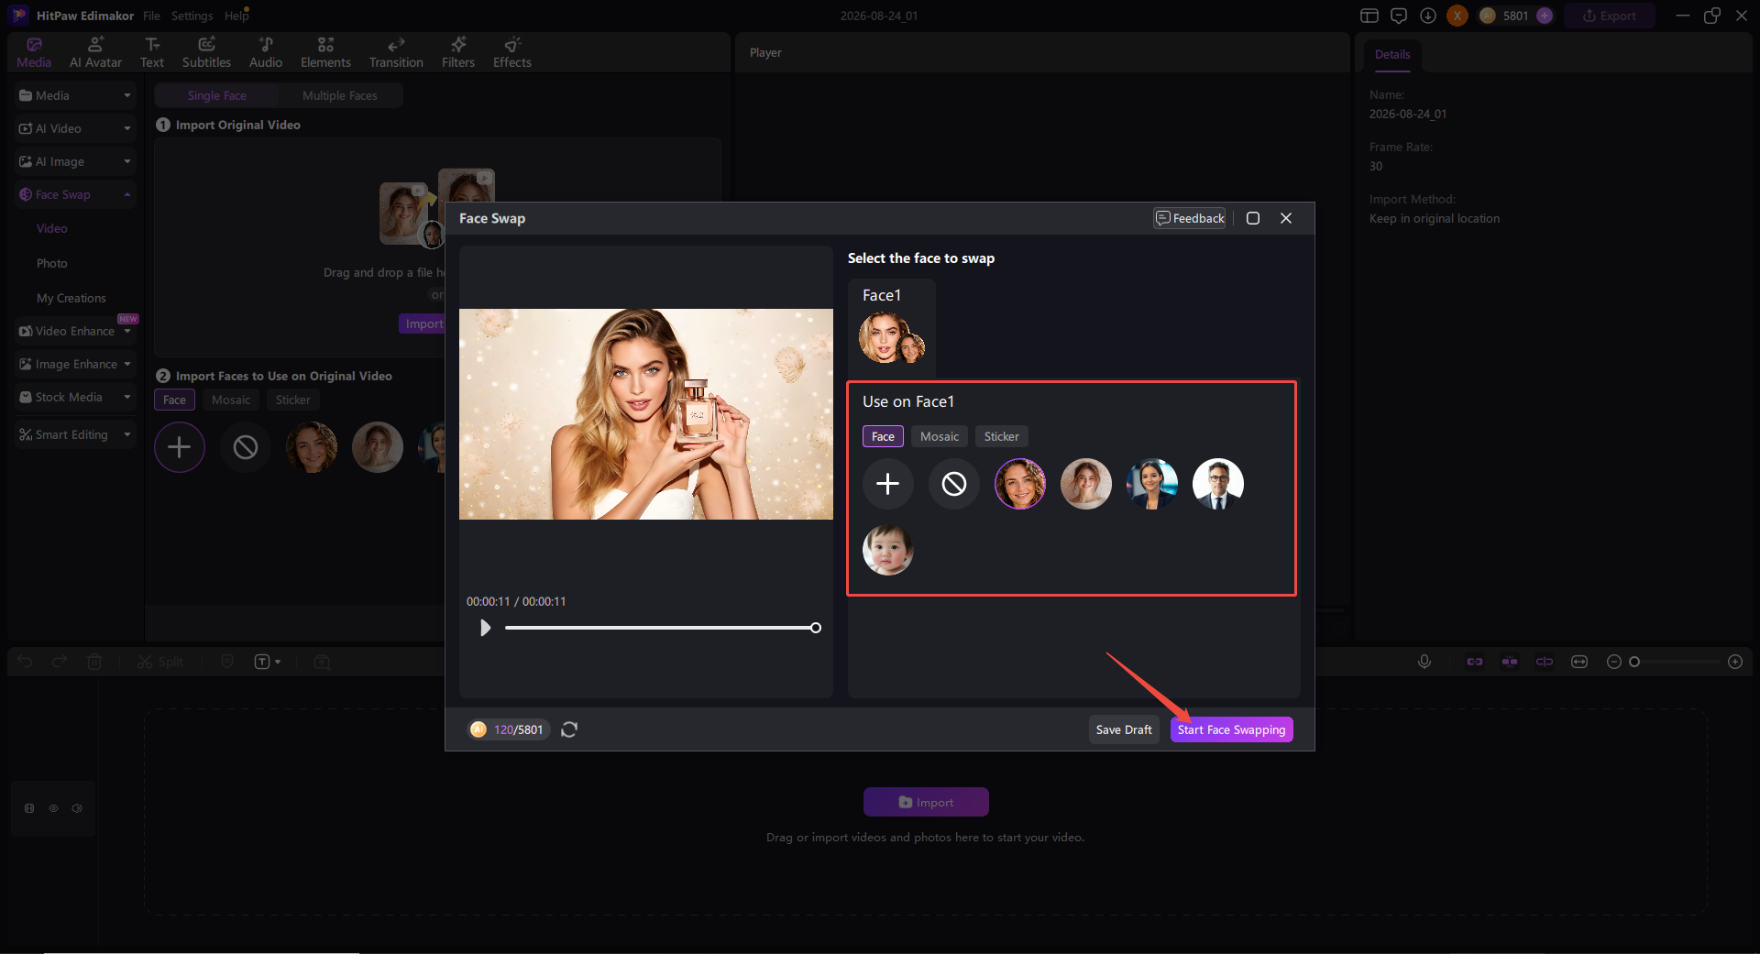Open the Photo item under Face Swap
This screenshot has height=954, width=1760.
[x=52, y=263]
